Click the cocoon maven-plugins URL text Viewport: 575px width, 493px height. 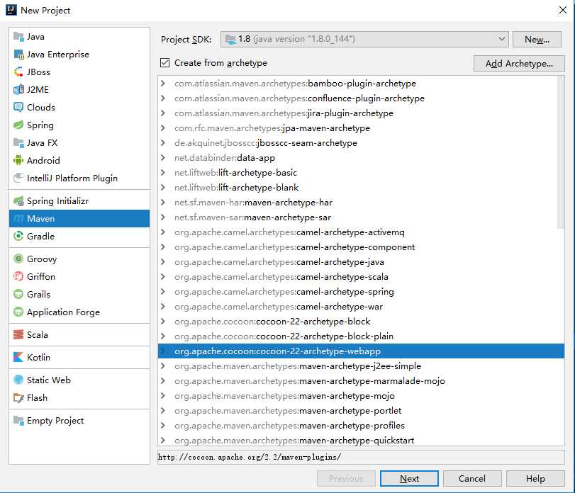[250, 457]
